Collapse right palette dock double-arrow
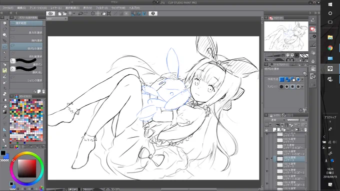This screenshot has width=340, height=191. pyautogui.click(x=315, y=13)
